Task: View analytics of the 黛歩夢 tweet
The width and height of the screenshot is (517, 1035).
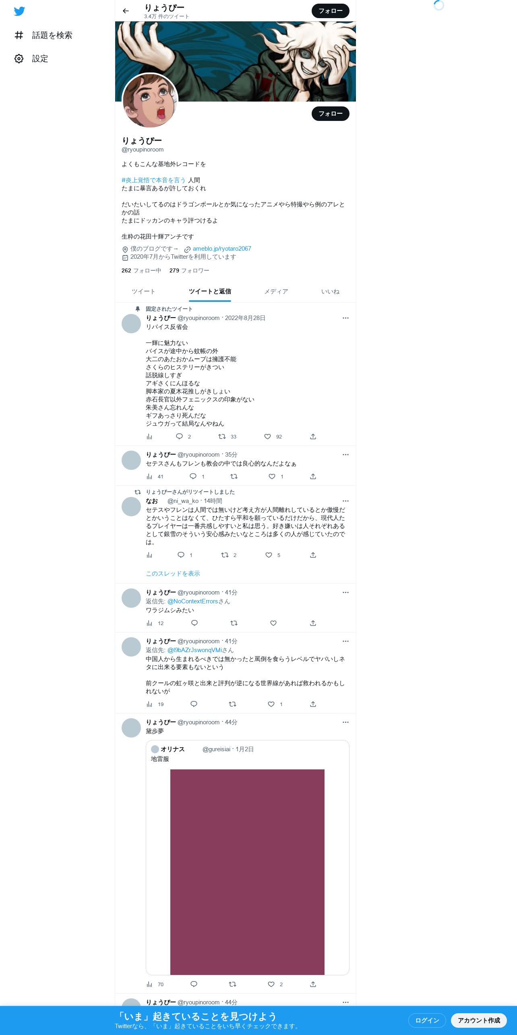Action: click(x=150, y=984)
